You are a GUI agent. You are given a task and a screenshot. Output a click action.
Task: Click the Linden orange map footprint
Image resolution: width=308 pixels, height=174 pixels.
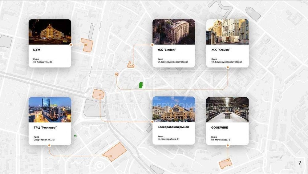coord(131,65)
